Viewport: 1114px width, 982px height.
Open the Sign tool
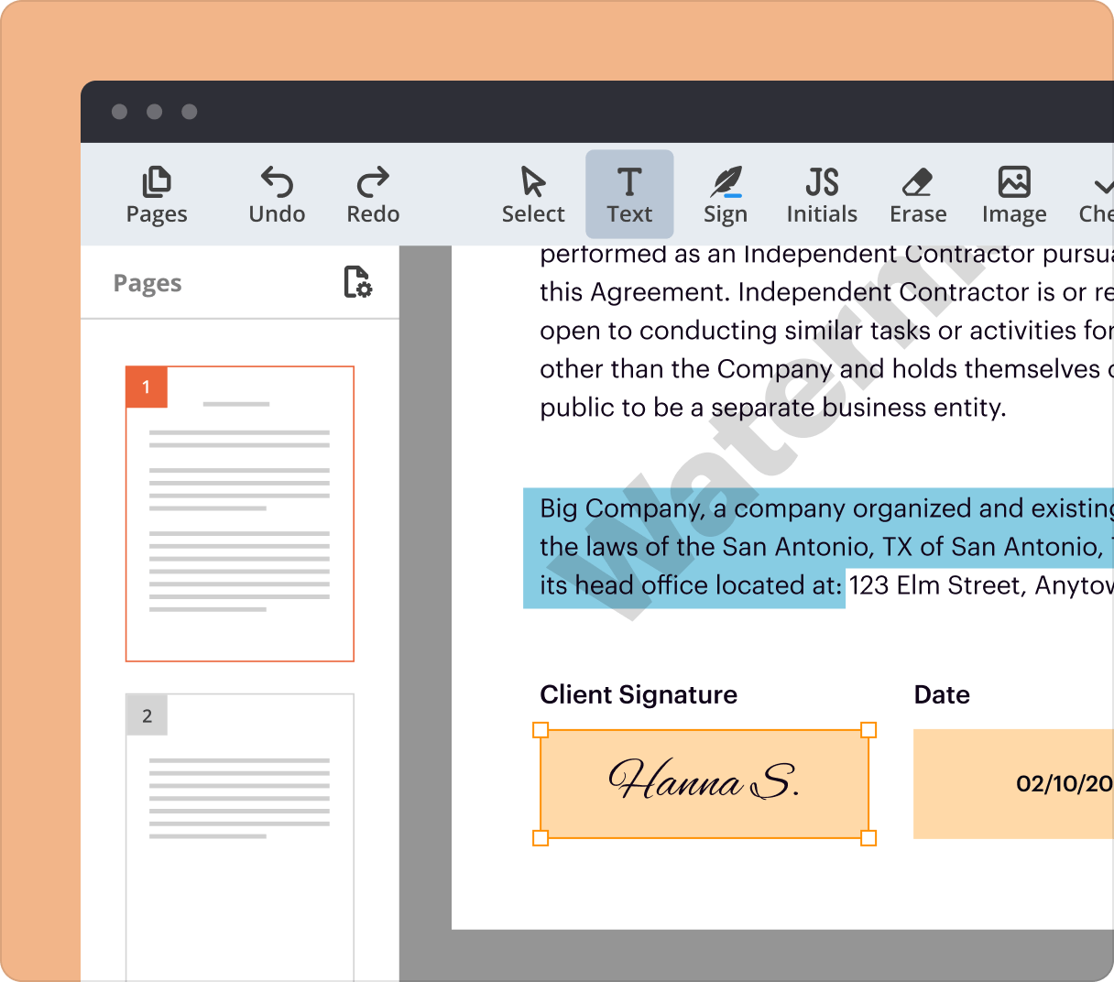725,193
